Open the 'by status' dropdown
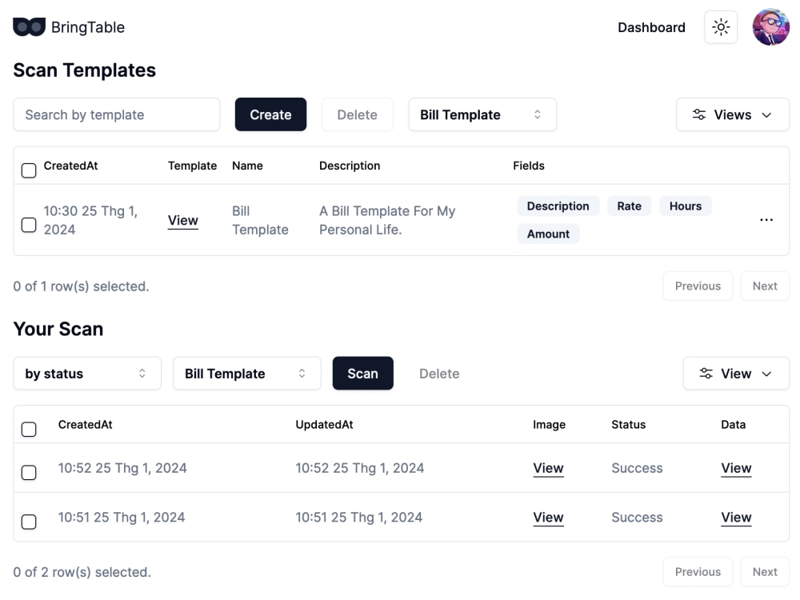 tap(86, 373)
